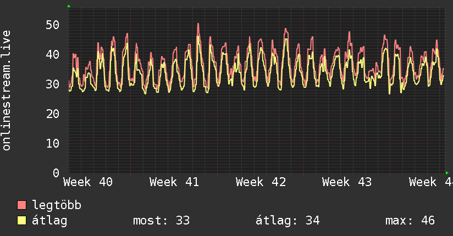Image resolution: width=453 pixels, height=236 pixels.
Task: Click the legtöbb legend label
Action: (x=57, y=205)
